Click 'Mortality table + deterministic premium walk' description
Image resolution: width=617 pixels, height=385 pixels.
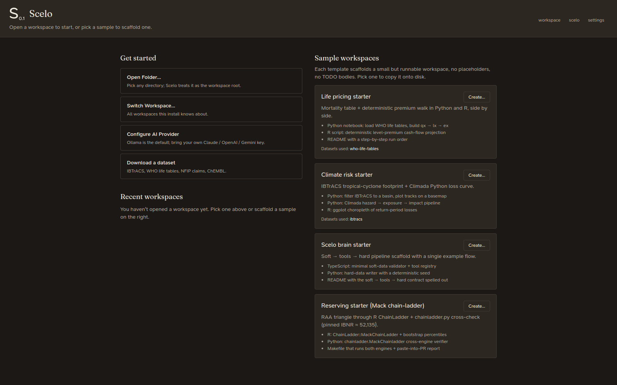coord(404,112)
